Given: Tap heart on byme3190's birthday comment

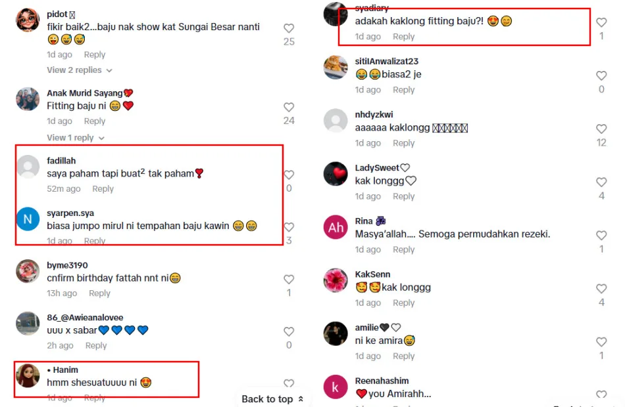Looking at the screenshot, I should tap(289, 279).
